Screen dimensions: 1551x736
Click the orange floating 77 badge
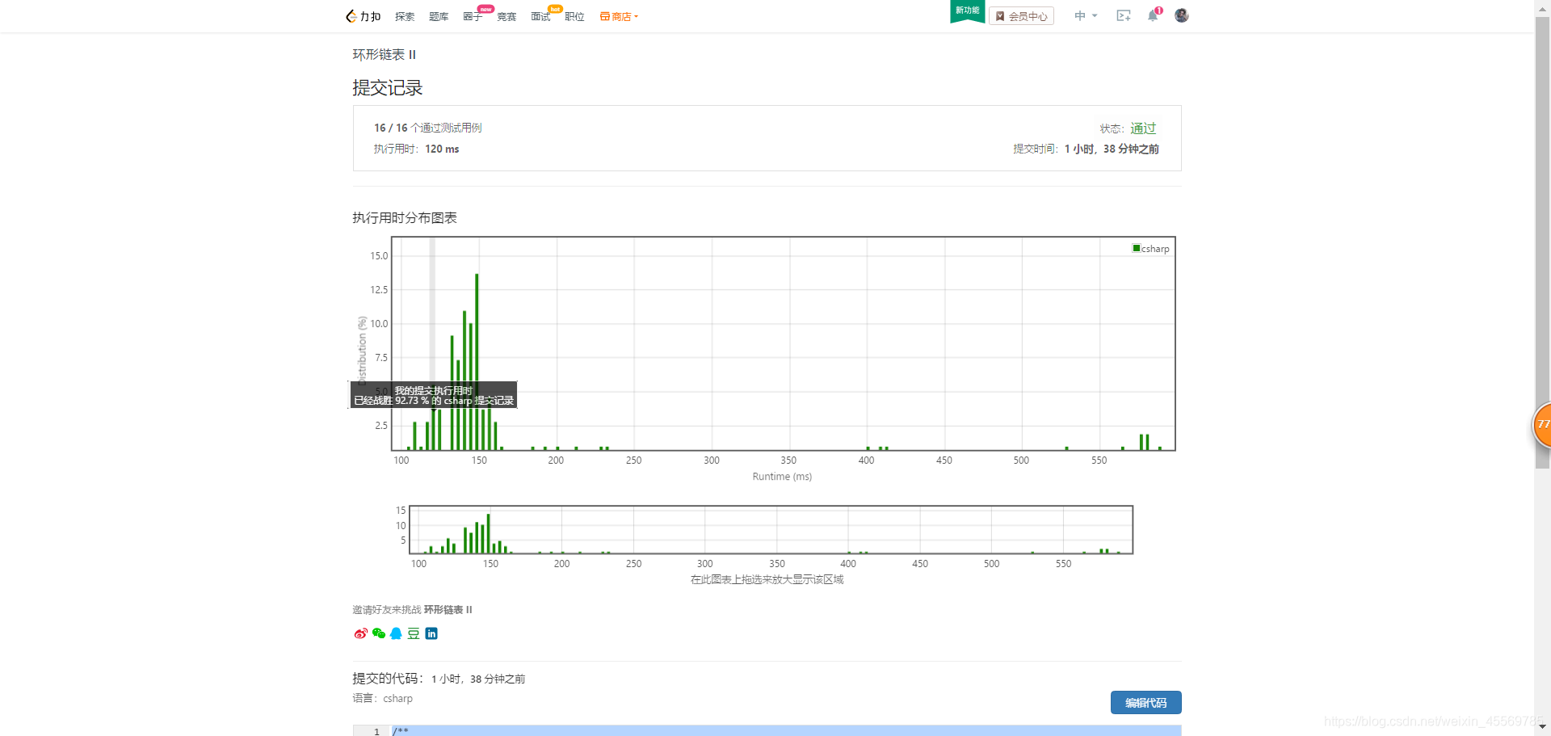1542,424
